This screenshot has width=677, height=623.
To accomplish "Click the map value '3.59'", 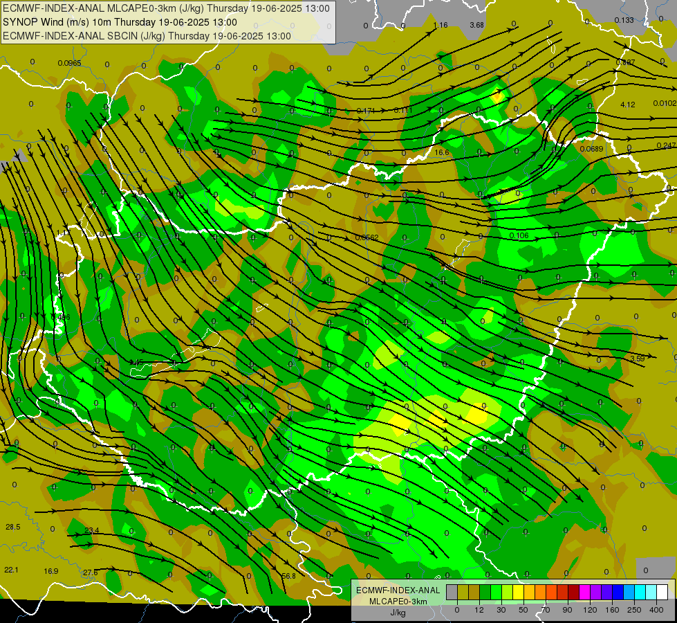I will (x=638, y=359).
